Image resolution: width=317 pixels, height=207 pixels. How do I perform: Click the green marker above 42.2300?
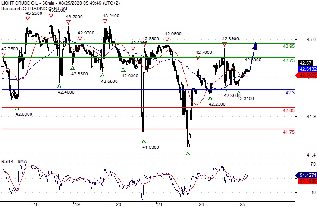coord(210,98)
